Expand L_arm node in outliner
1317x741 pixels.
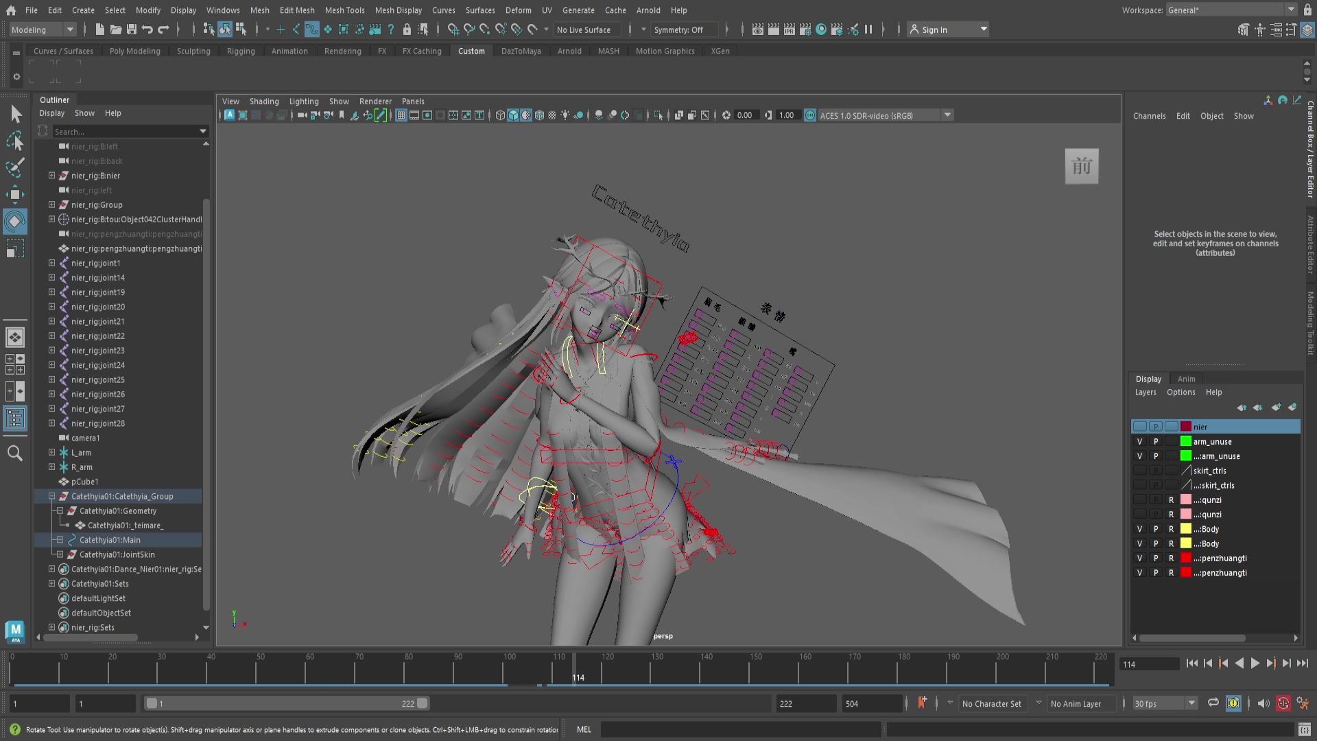pyautogui.click(x=51, y=453)
